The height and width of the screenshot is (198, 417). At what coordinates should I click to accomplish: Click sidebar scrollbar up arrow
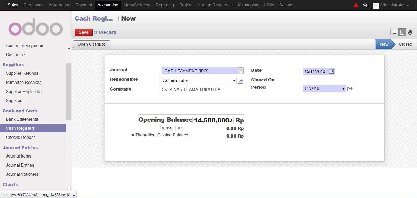point(69,48)
